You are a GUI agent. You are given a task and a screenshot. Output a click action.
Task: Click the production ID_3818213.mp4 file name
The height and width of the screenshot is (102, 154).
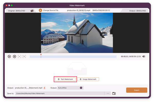click(79, 10)
